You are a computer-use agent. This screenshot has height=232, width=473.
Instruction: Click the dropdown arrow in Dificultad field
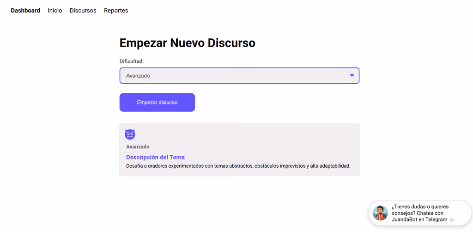pyautogui.click(x=352, y=75)
